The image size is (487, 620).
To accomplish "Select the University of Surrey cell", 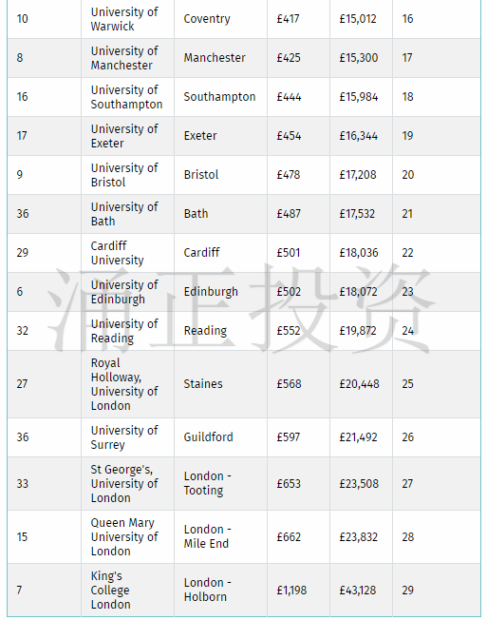I will click(127, 437).
